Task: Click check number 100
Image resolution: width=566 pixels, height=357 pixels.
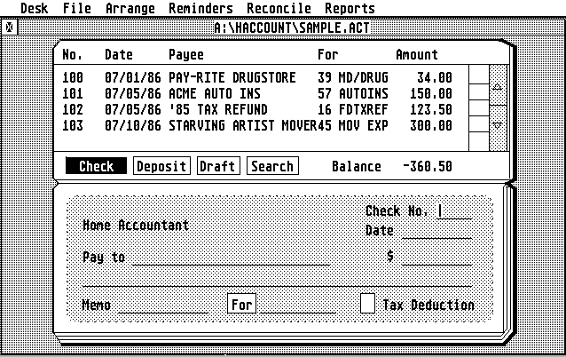Action: (73, 77)
